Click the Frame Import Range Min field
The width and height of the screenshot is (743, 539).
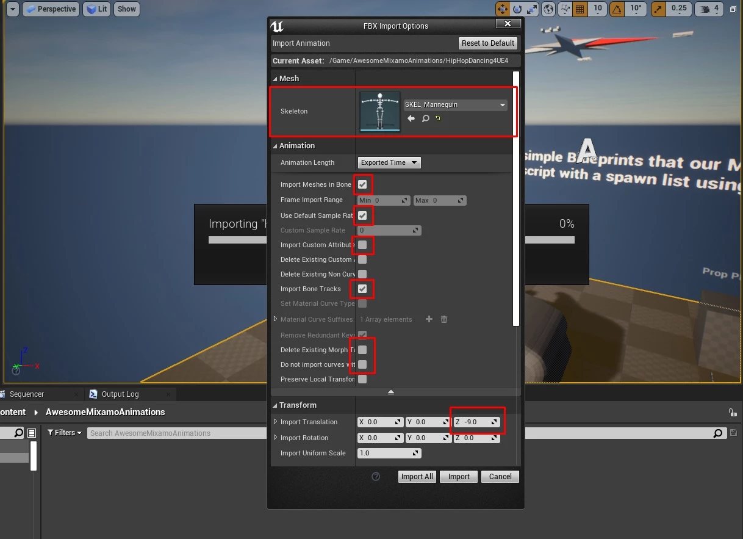[384, 200]
